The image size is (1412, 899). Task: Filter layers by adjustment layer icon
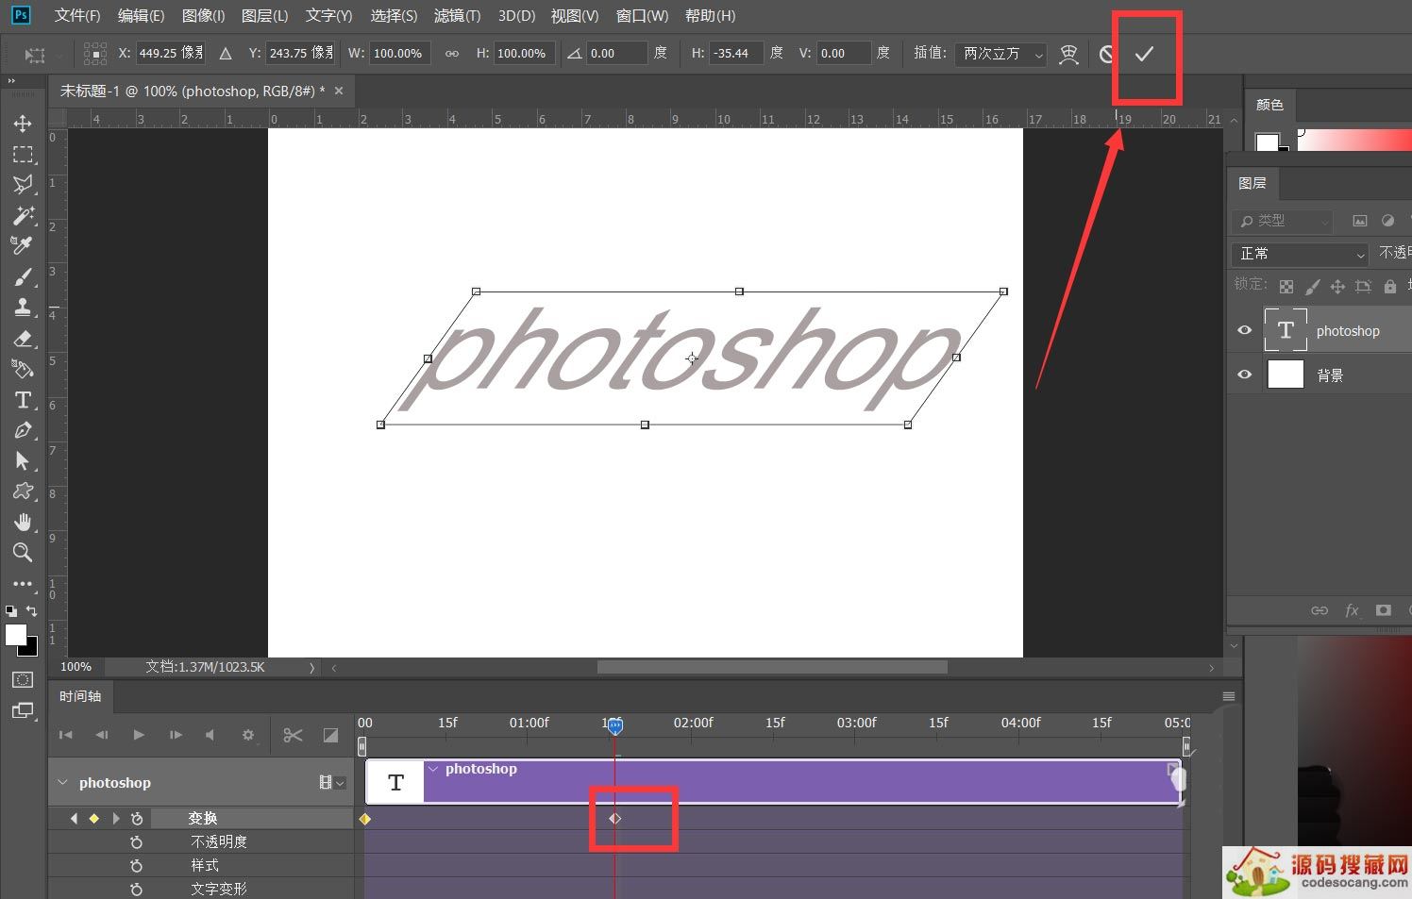coord(1387,221)
